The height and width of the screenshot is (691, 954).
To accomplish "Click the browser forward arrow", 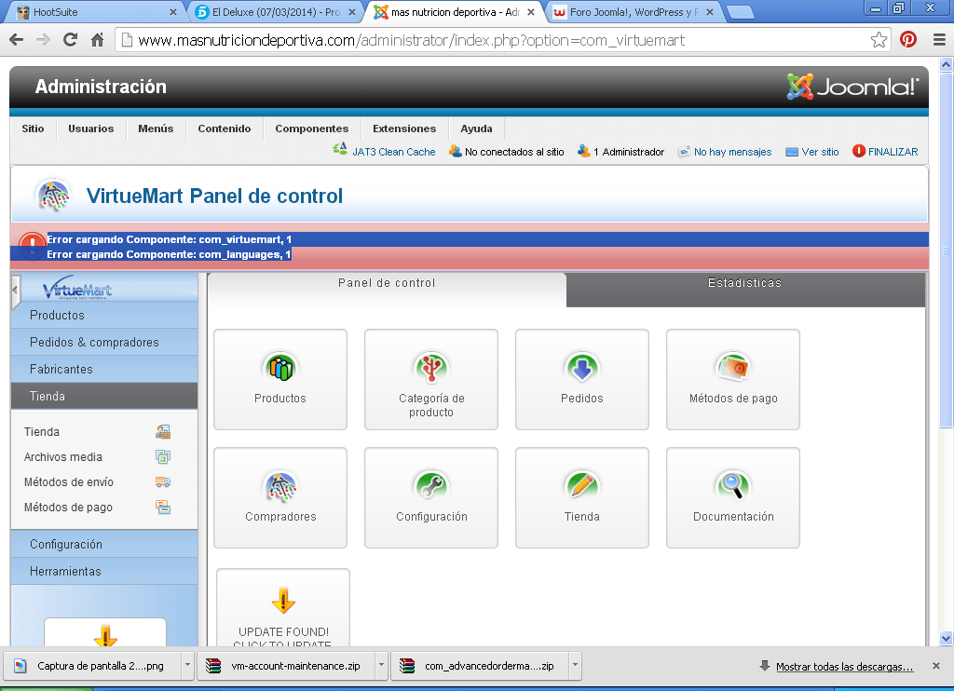I will [43, 40].
